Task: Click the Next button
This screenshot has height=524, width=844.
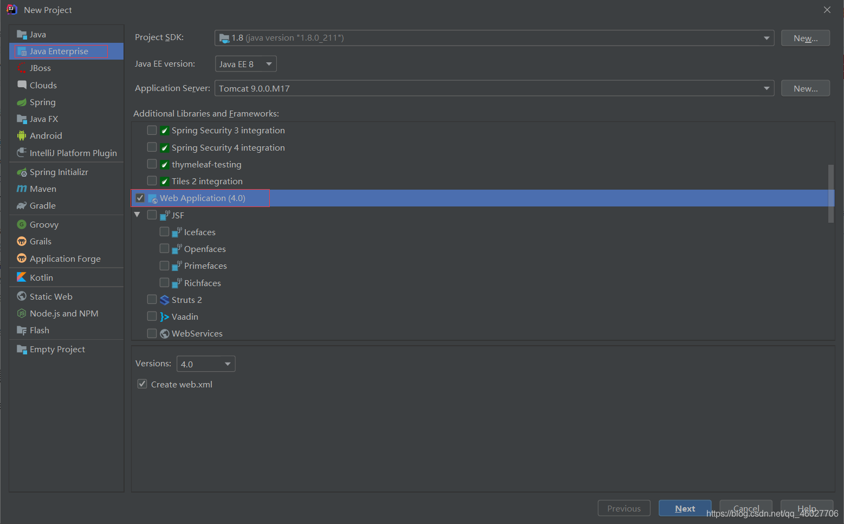Action: coord(685,508)
